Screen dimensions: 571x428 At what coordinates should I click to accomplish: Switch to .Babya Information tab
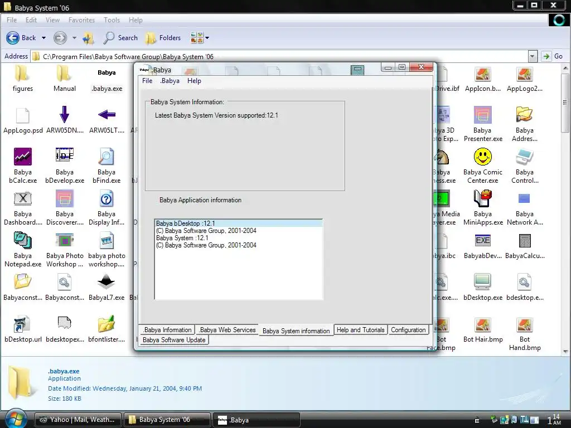coord(167,330)
